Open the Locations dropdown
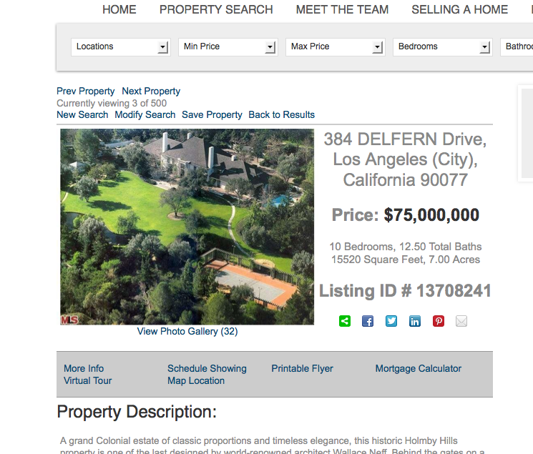This screenshot has height=454, width=533. click(121, 47)
